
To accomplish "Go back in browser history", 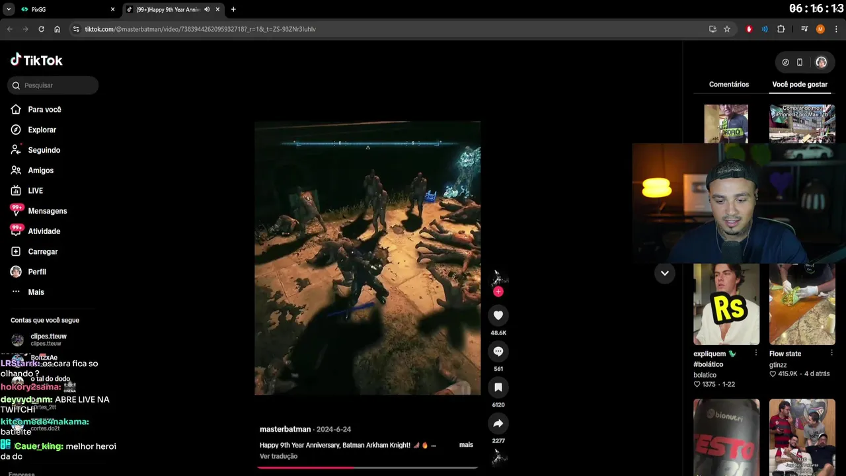I will pyautogui.click(x=9, y=29).
